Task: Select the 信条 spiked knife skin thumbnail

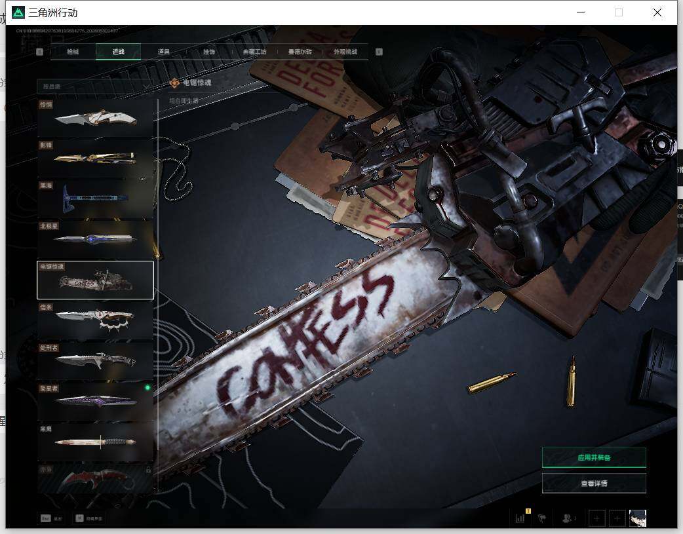Action: (96, 320)
